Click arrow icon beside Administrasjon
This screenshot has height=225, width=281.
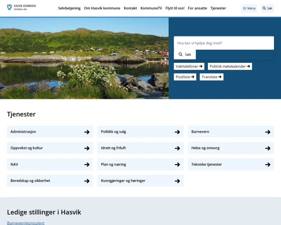point(87,132)
